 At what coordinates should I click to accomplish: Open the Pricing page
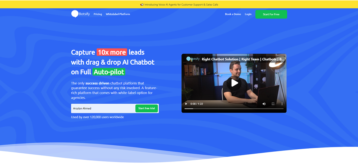point(98,14)
